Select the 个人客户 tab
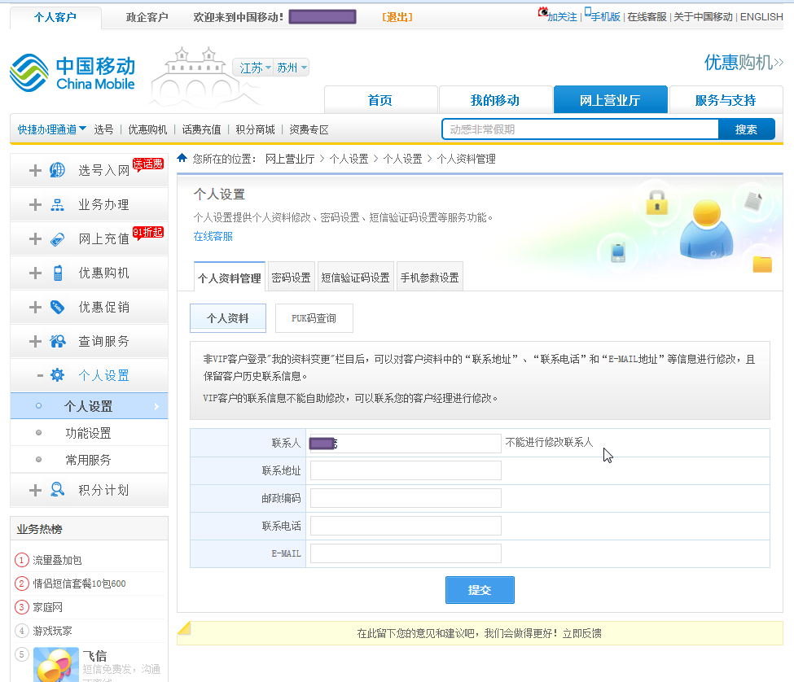Screen dimensions: 794x682 [x=55, y=17]
